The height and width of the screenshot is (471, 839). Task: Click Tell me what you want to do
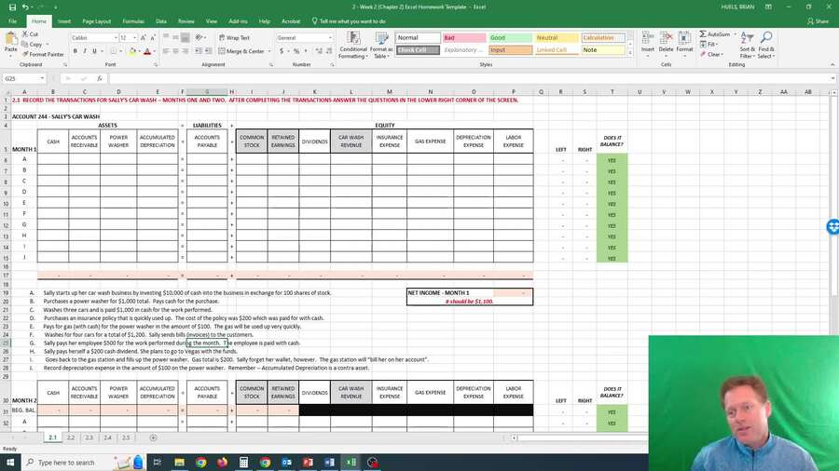coord(349,21)
